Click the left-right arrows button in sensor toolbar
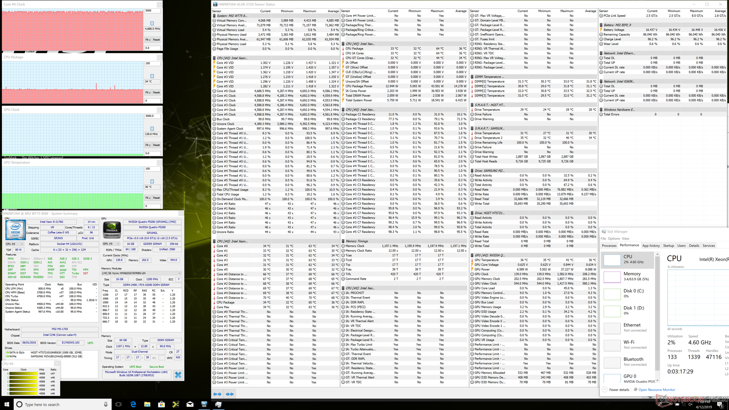729x410 pixels. pyautogui.click(x=217, y=394)
